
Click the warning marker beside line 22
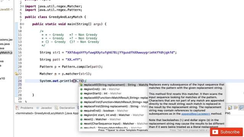click(x=16, y=74)
